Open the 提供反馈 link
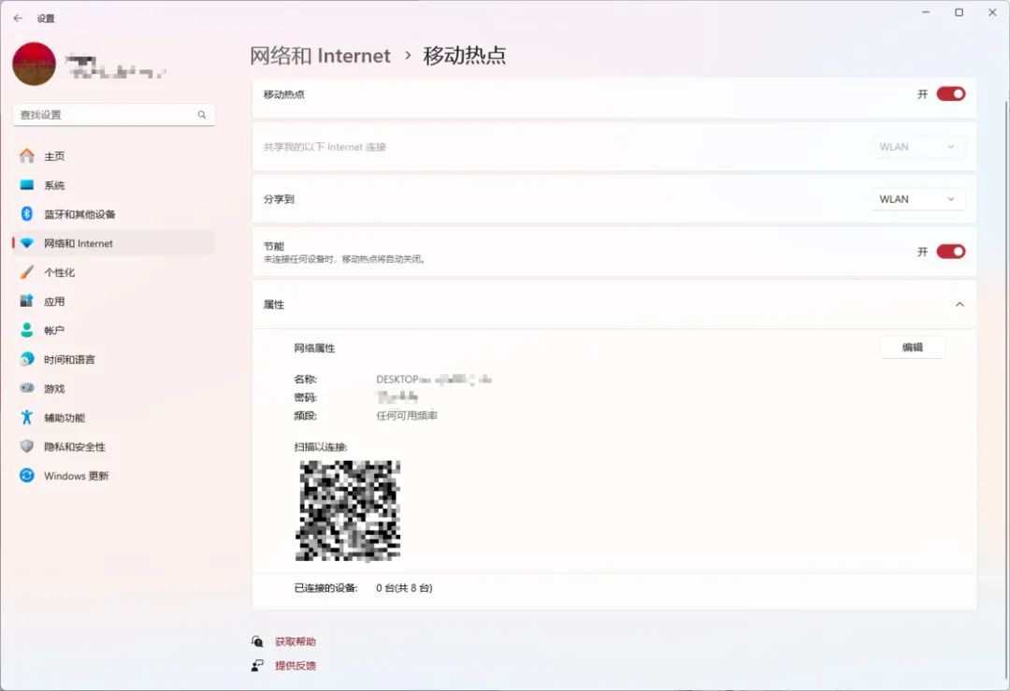 296,665
